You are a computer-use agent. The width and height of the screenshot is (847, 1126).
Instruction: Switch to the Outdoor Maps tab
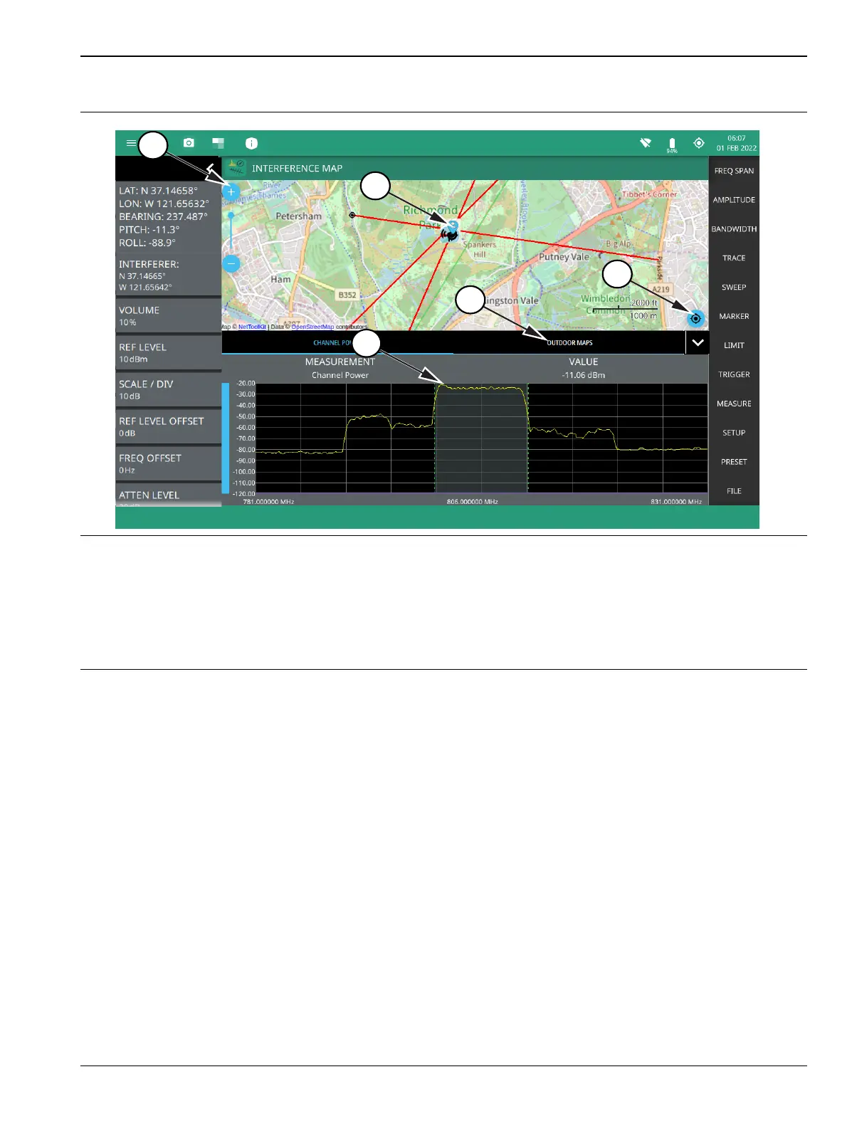[569, 342]
